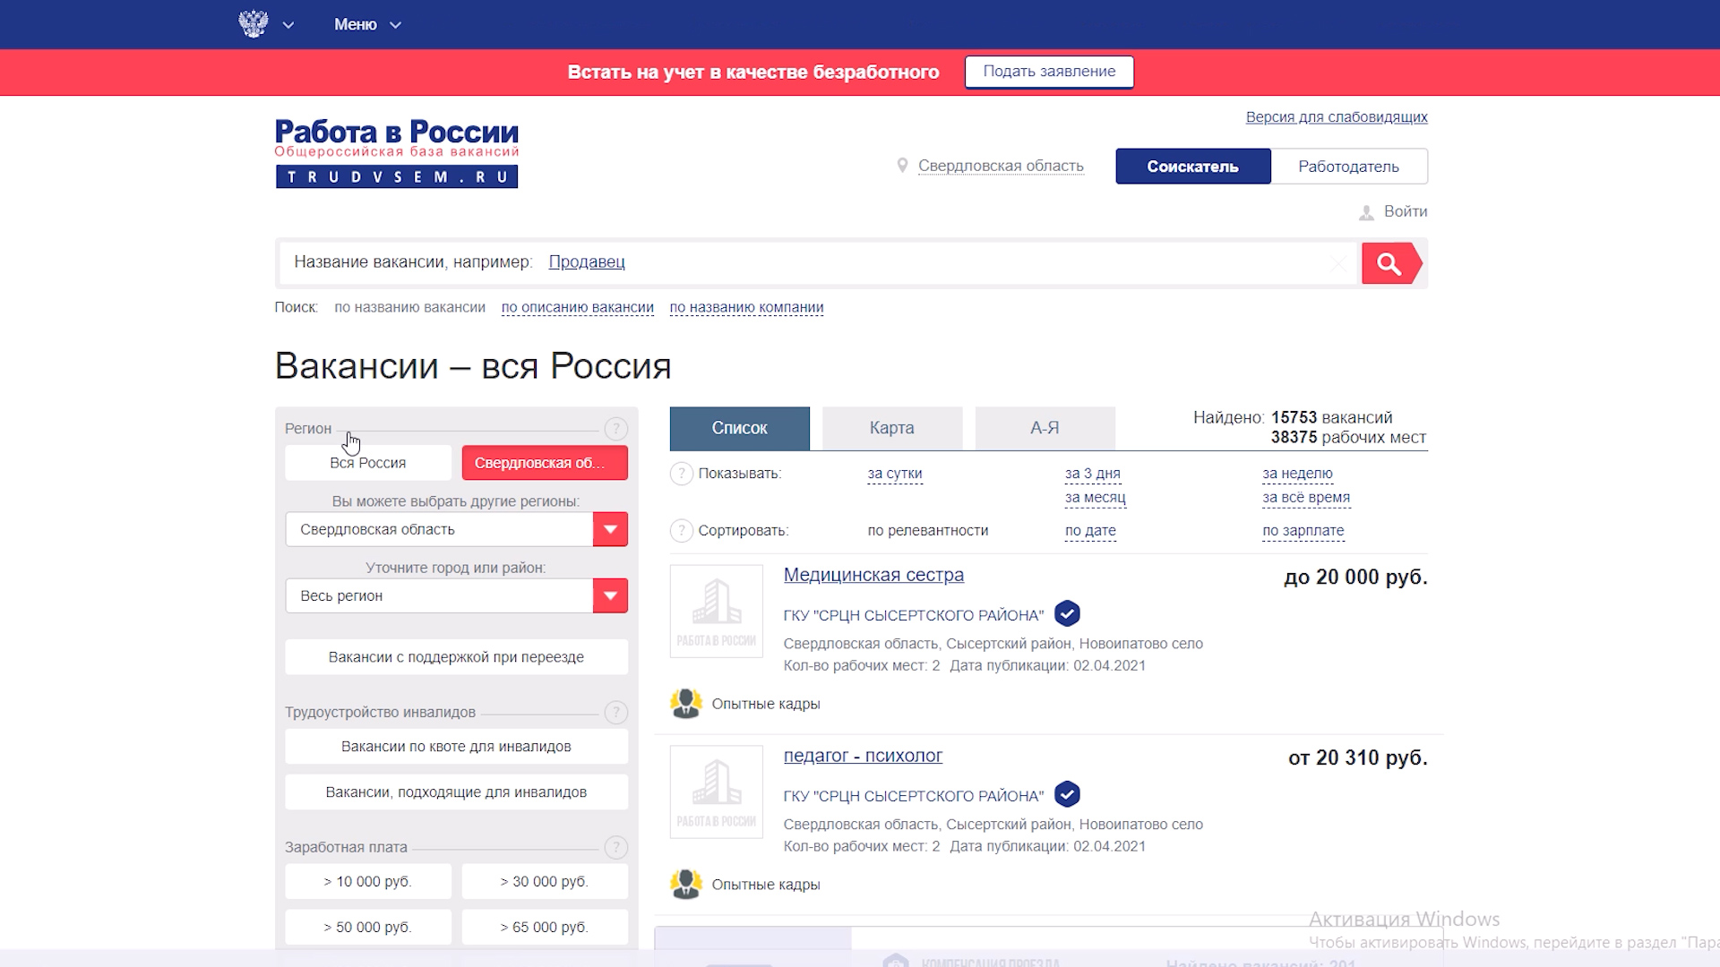Click the location pin icon
Screen dimensions: 1720x967
[902, 166]
